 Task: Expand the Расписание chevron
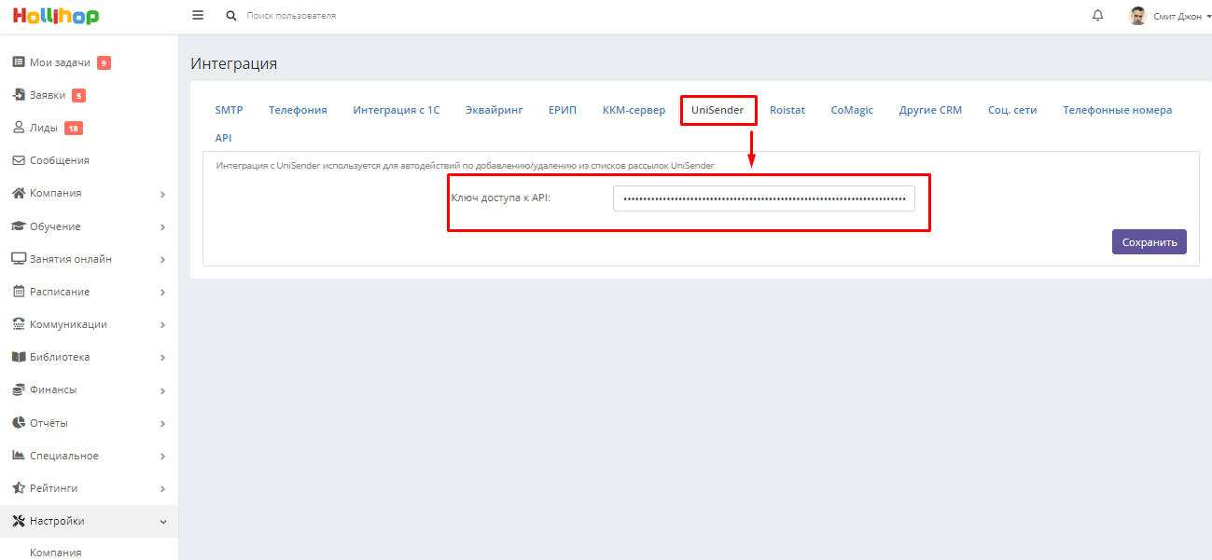coord(162,293)
